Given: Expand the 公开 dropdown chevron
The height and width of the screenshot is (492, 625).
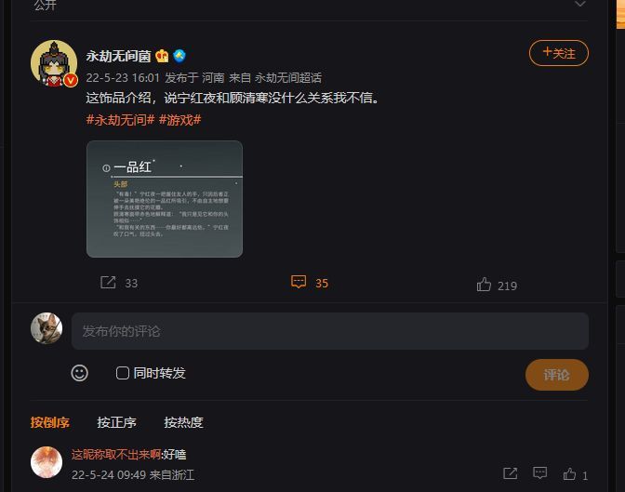Looking at the screenshot, I should (580, 5).
